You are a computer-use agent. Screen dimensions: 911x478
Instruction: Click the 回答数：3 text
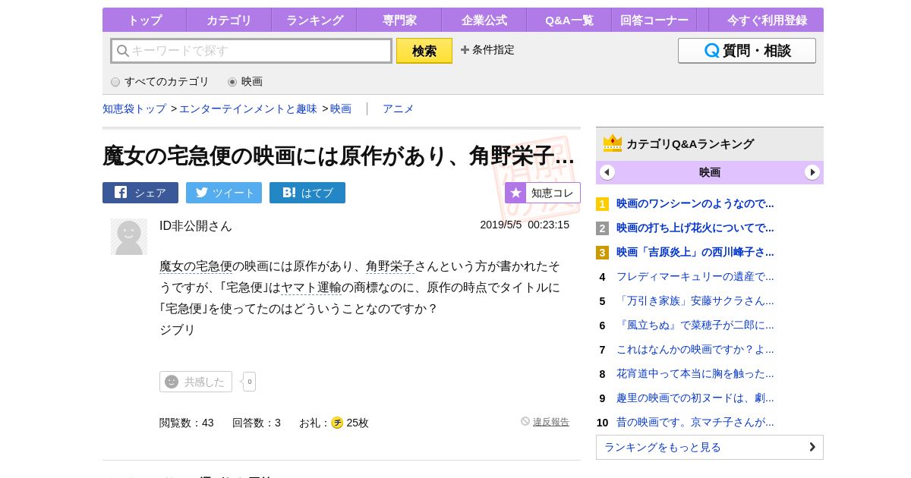[x=257, y=423]
